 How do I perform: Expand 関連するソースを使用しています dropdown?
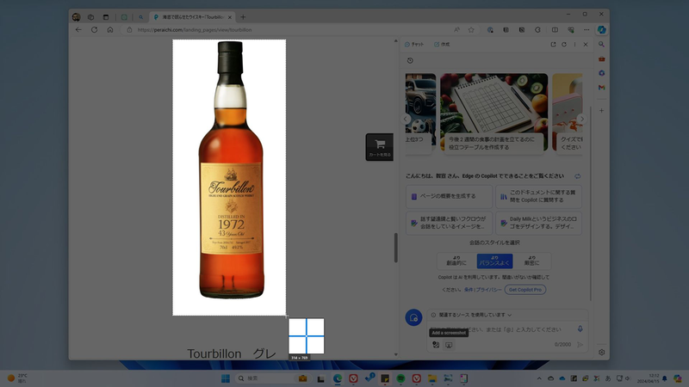[471, 315]
